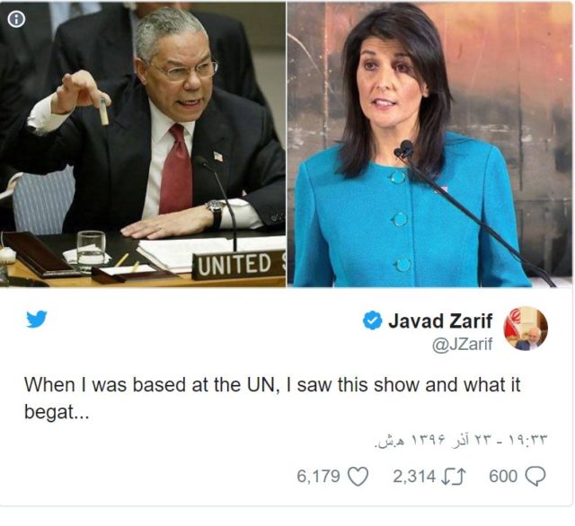Open the Javad Zarif display name
This screenshot has width=575, height=526.
click(440, 320)
